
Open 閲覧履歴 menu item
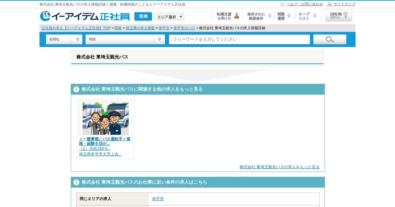pos(283,16)
